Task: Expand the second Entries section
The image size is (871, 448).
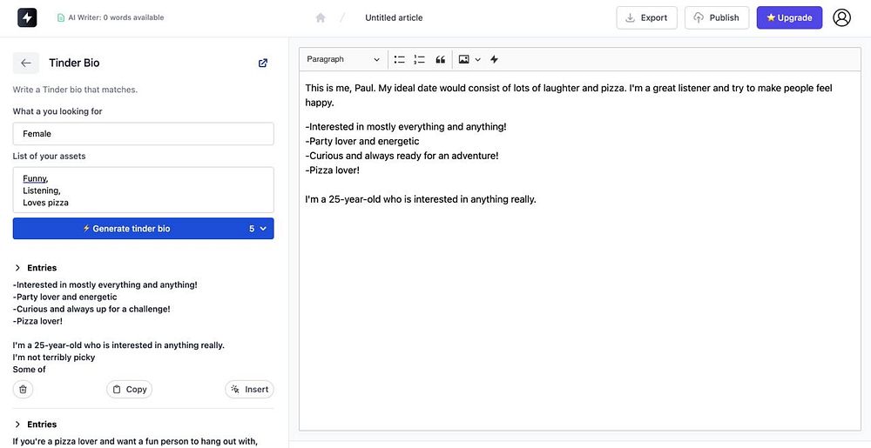Action: pyautogui.click(x=17, y=425)
